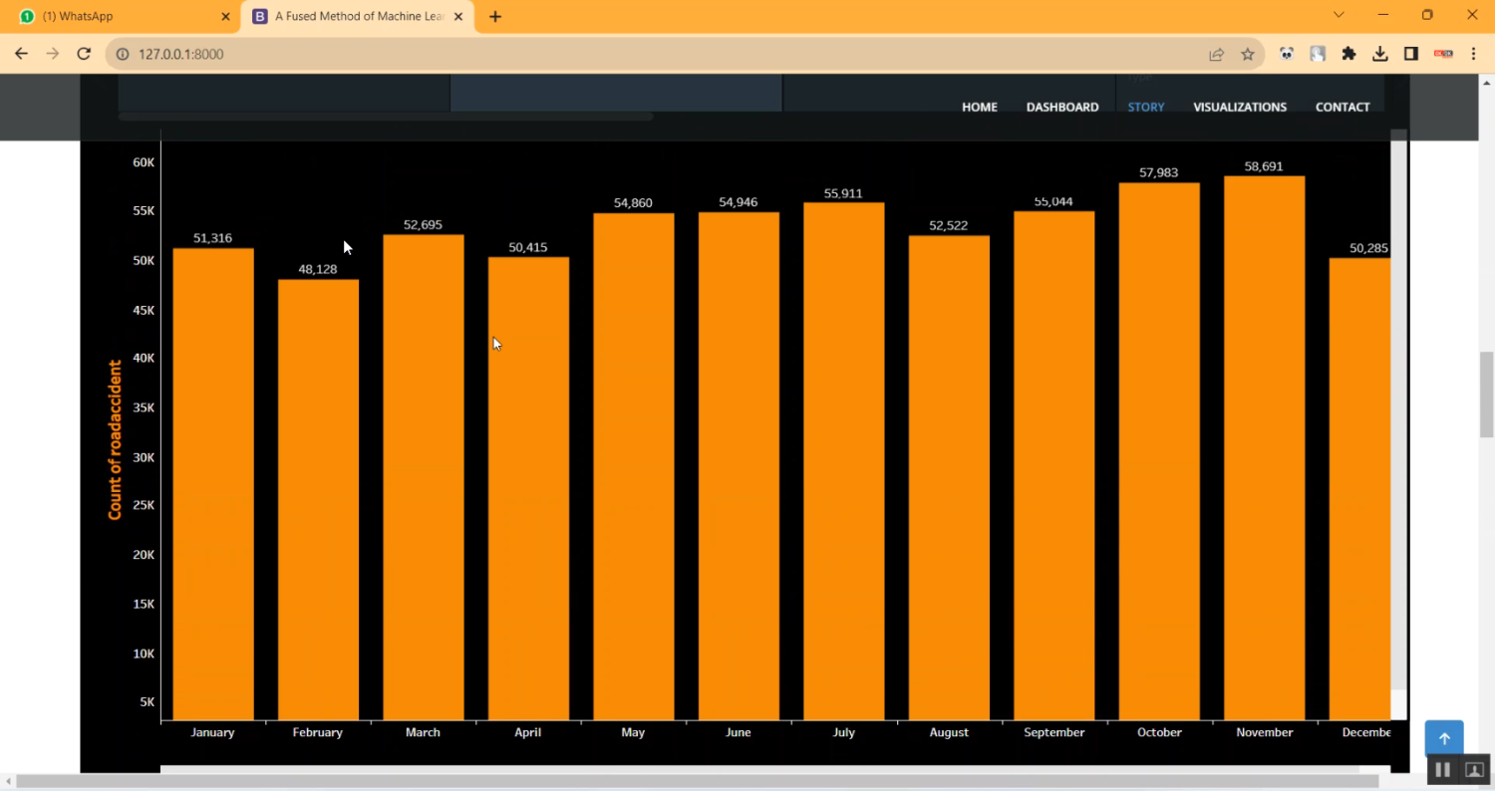The image size is (1495, 791).
Task: Toggle the webcam overlay icon
Action: pos(1474,770)
